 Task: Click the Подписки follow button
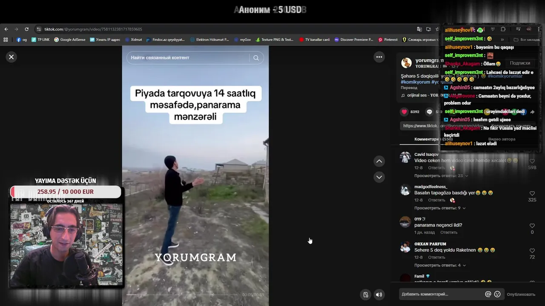pos(520,63)
